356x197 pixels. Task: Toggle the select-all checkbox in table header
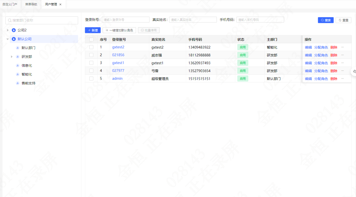[x=91, y=40]
